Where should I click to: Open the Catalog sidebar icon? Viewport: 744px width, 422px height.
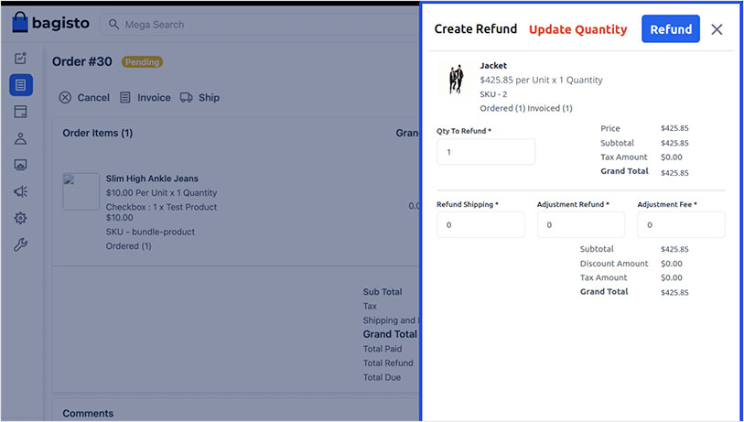(21, 112)
